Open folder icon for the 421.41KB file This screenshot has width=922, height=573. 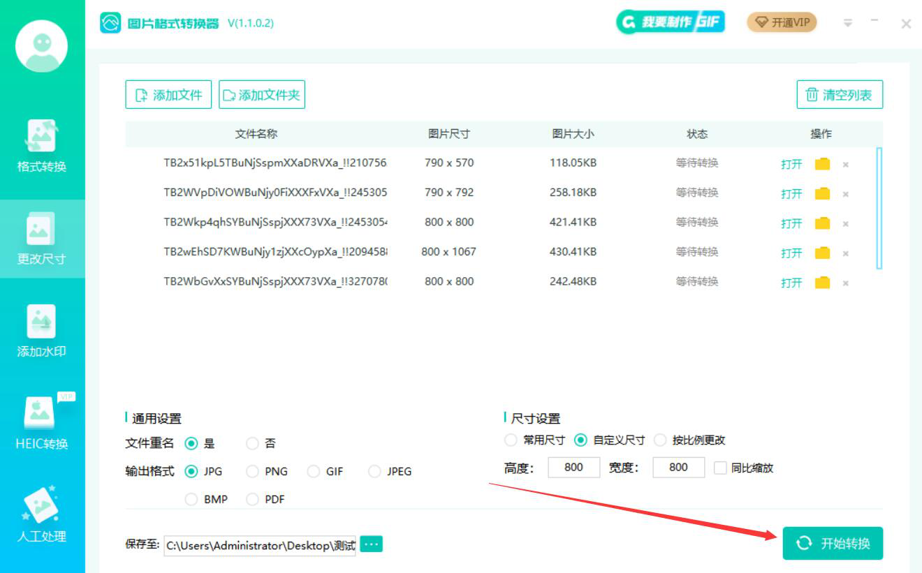(823, 223)
